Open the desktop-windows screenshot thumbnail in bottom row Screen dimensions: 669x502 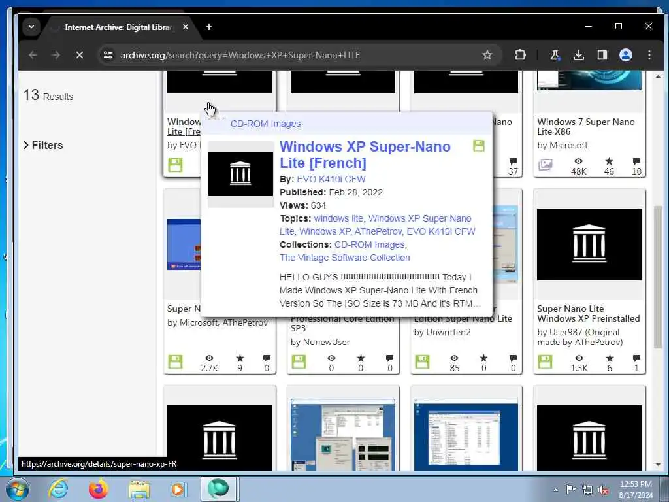343,435
